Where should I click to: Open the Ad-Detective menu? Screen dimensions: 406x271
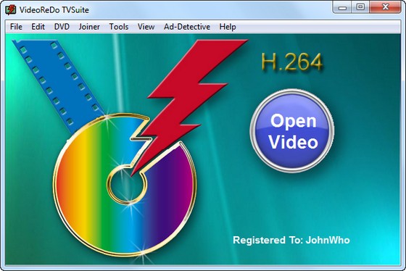coord(187,27)
